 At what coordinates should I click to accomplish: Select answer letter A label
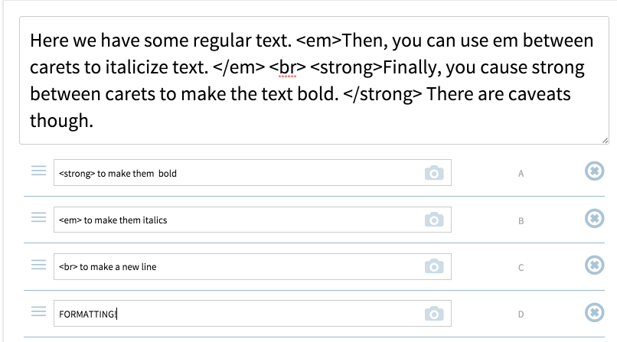click(x=521, y=174)
